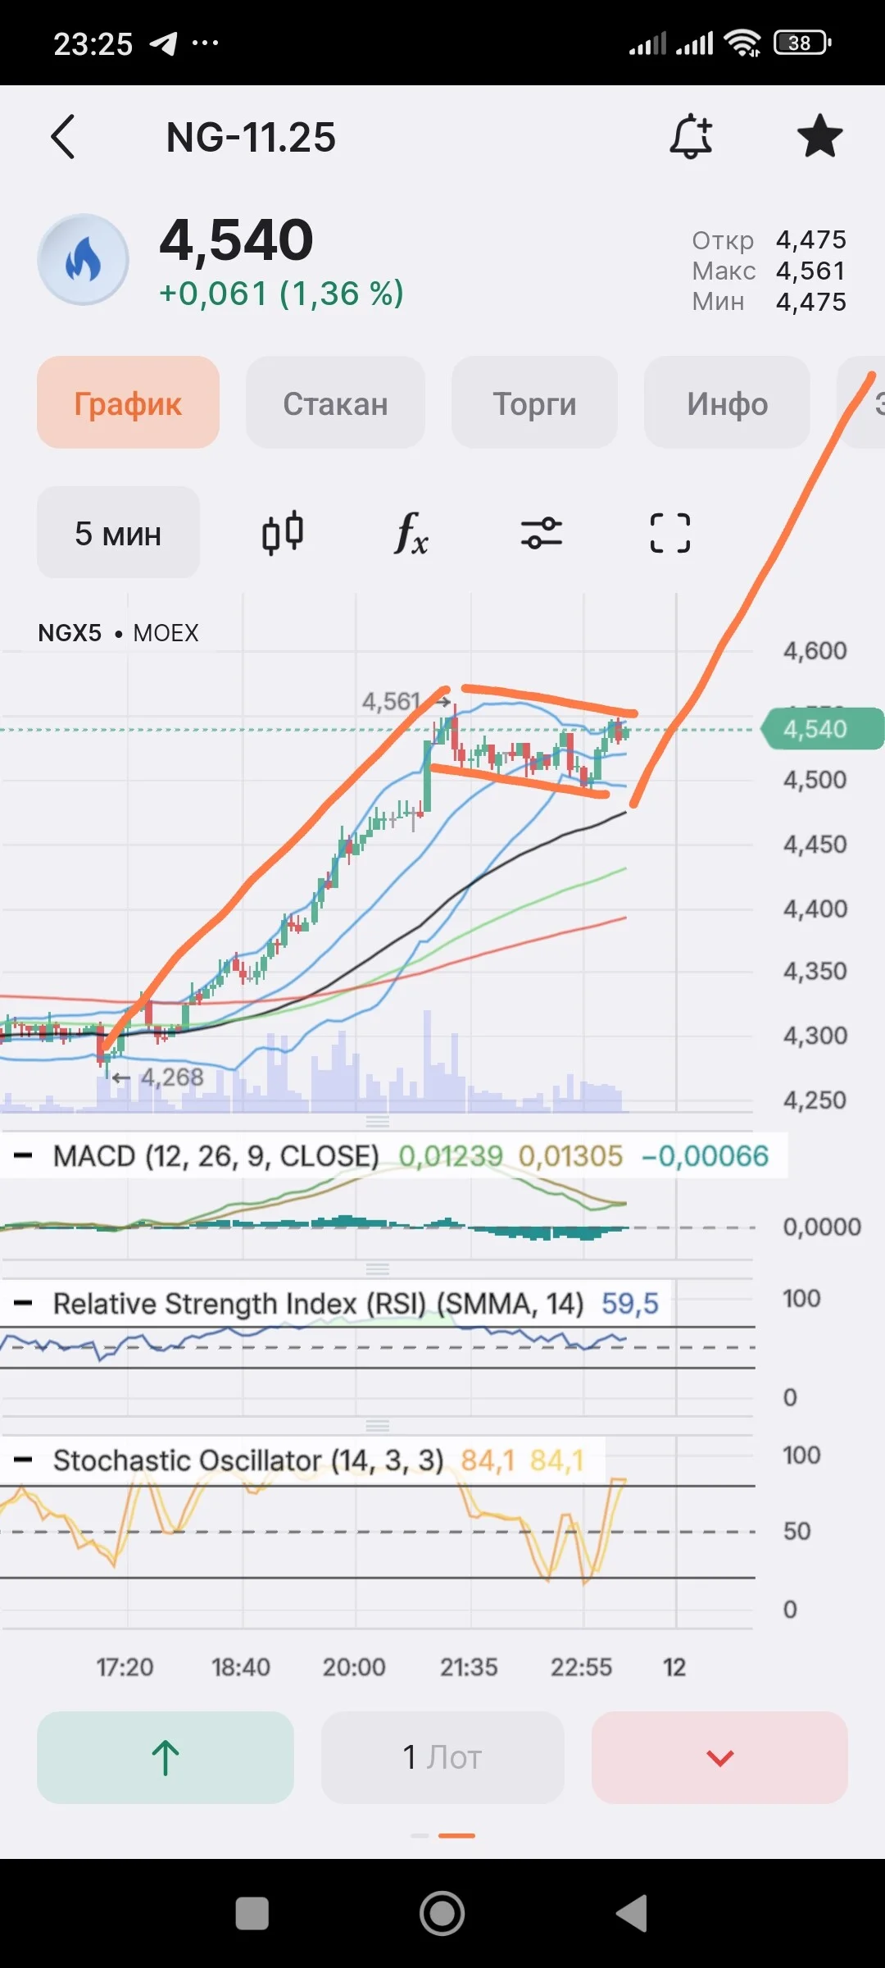The image size is (885, 1968).
Task: Tap the Откр 4,475 value
Action: click(x=769, y=239)
